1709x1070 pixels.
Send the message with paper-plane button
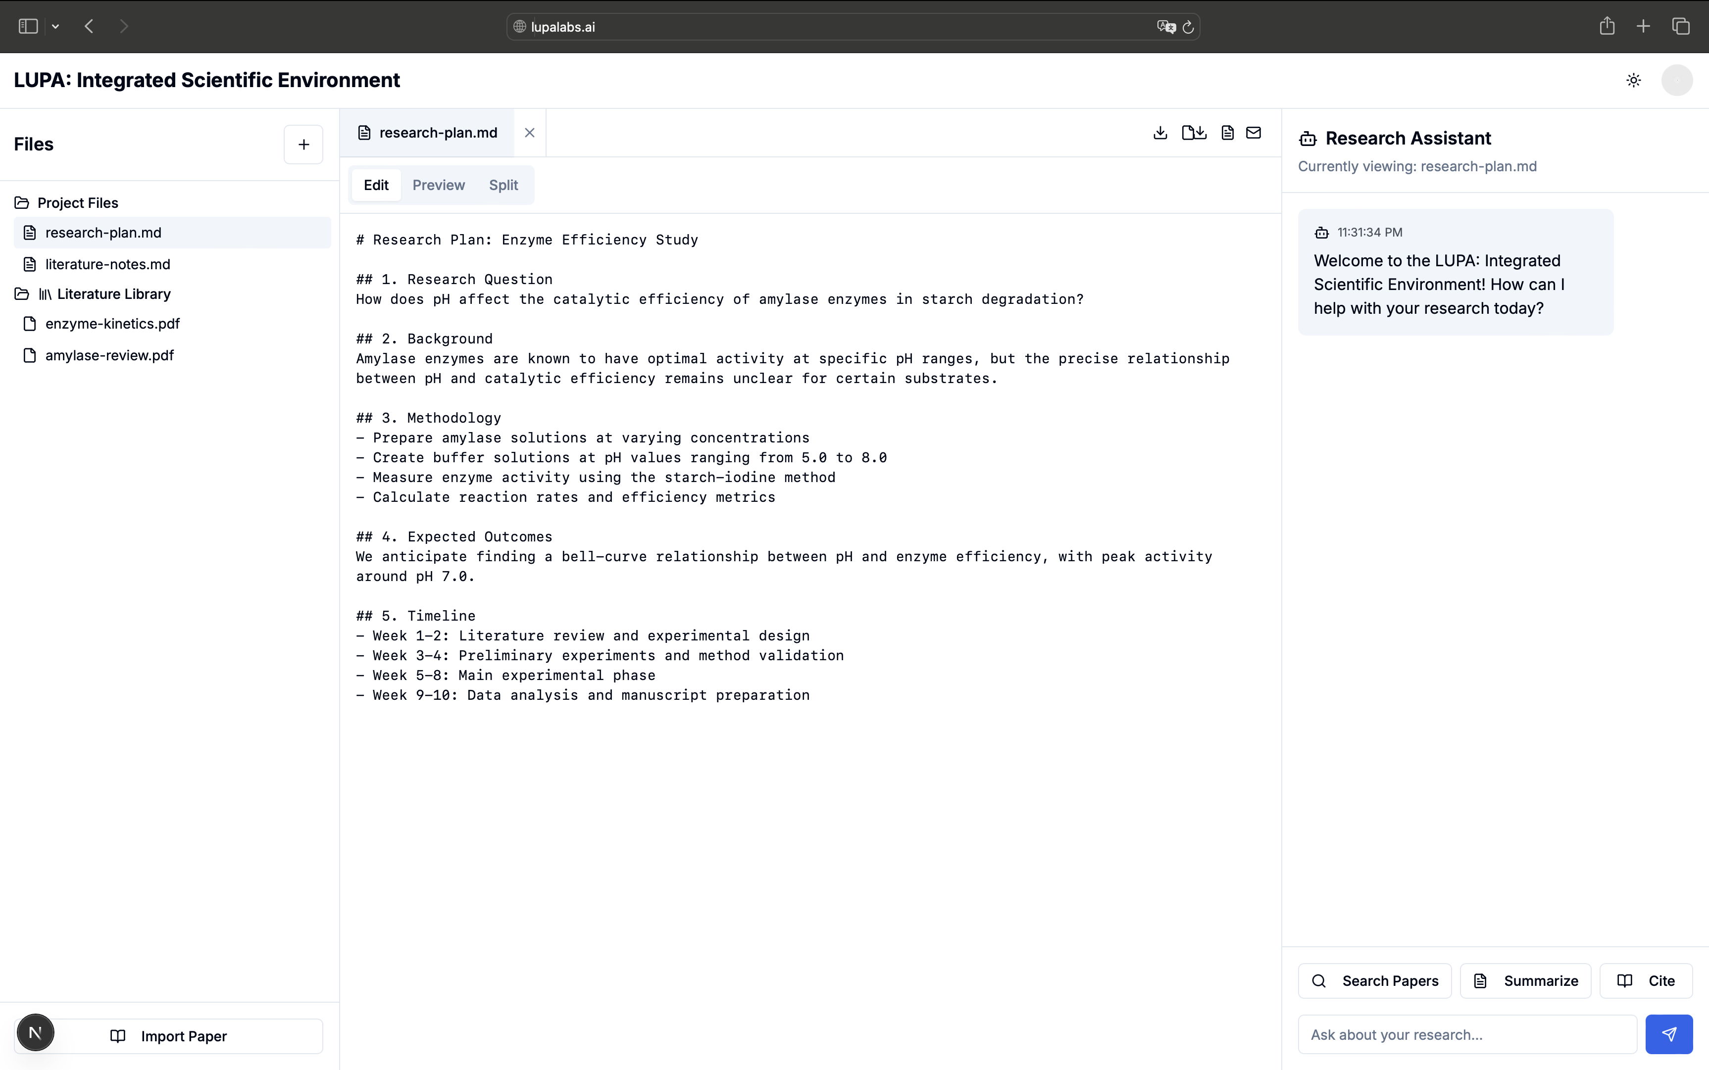click(1668, 1035)
